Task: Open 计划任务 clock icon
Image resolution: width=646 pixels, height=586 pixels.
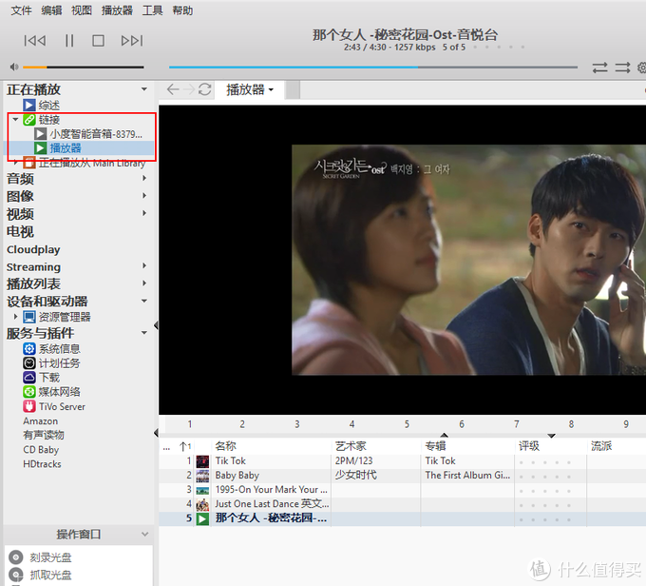Action: coord(29,363)
